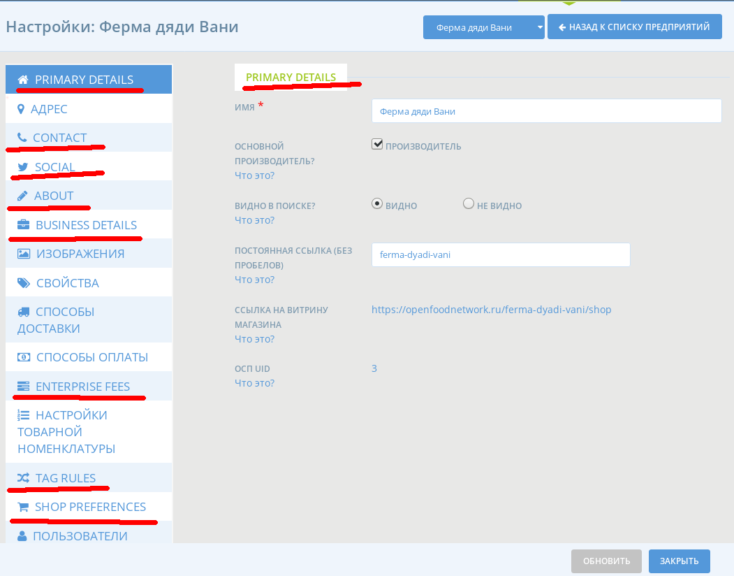Open the Ферма дяди Вани enterprise dropdown
The width and height of the screenshot is (734, 576).
[x=483, y=27]
